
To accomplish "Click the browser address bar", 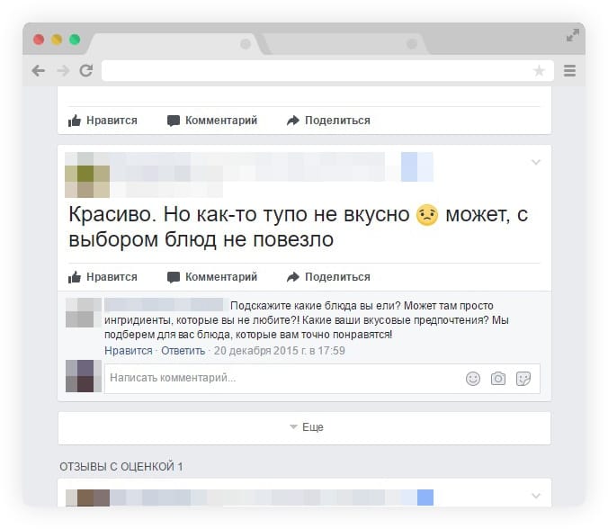I will pos(315,70).
